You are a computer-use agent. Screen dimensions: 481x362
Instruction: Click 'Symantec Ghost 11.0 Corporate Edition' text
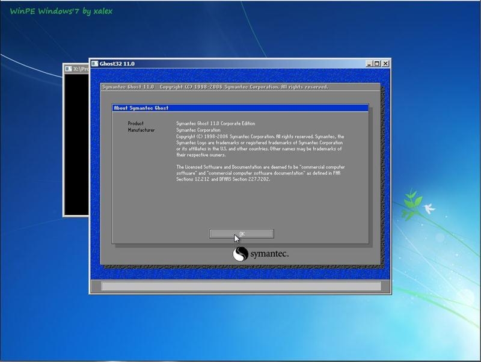[216, 123]
